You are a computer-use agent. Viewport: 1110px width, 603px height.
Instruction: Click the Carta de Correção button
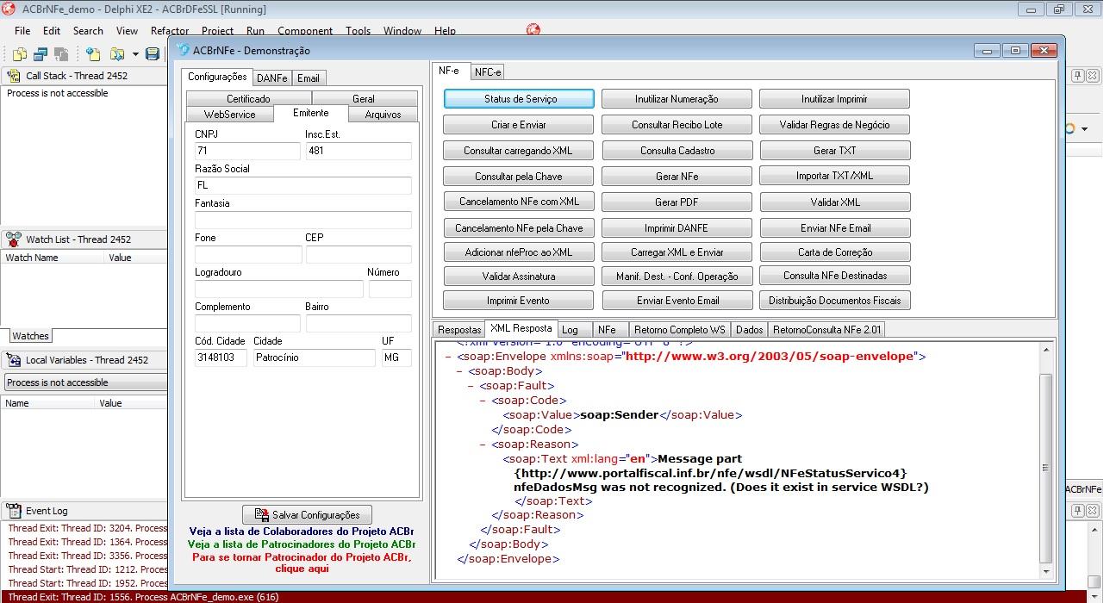(835, 252)
